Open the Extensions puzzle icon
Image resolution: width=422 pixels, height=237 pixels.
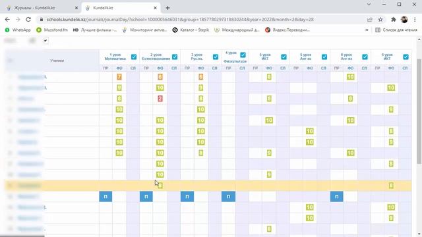pos(394,19)
